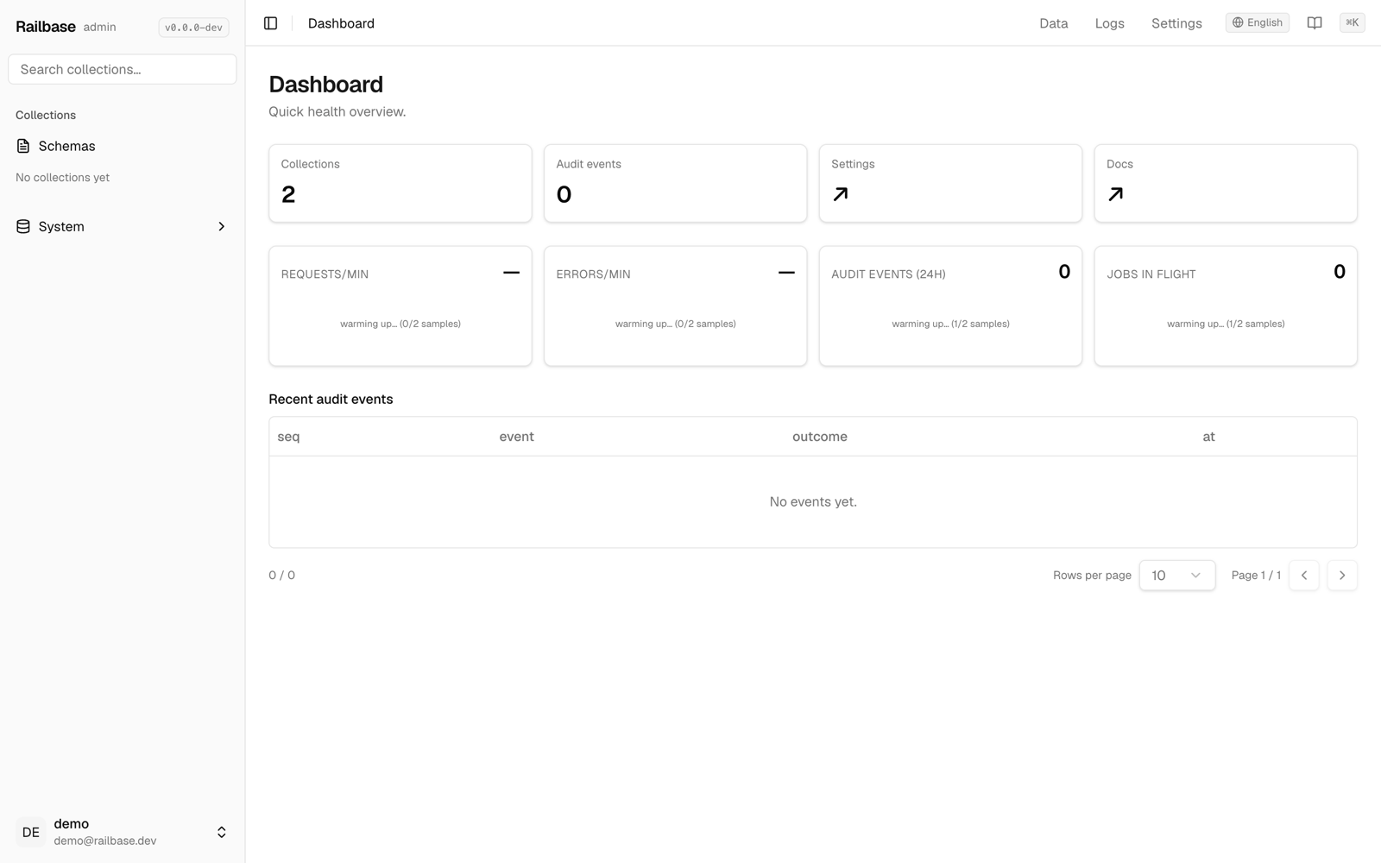The image size is (1381, 863).
Task: Click the 'No collections yet' text
Action: pyautogui.click(x=62, y=177)
